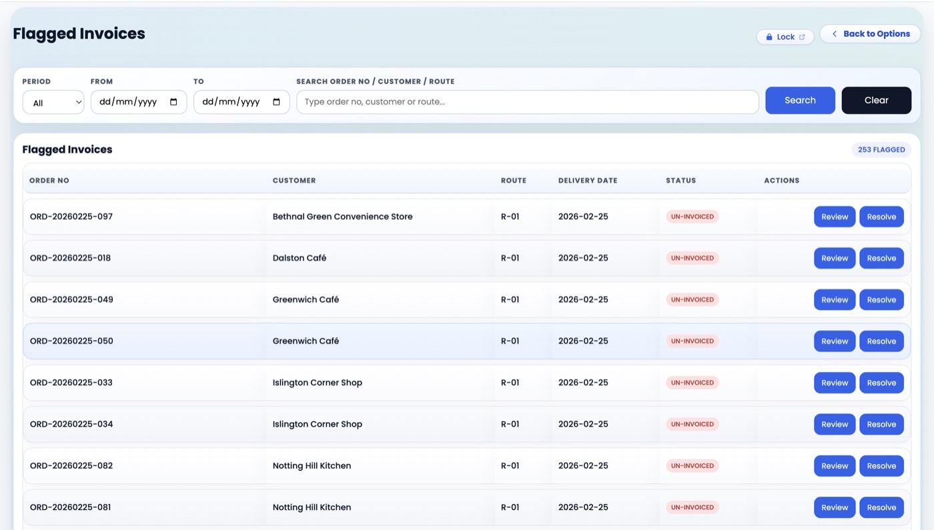Resolve order ORD-20260225-082

coord(881,466)
